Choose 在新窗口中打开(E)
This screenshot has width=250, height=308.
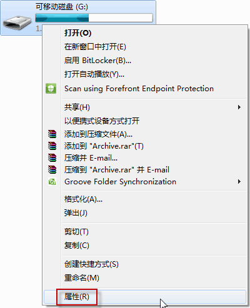[x=95, y=47]
